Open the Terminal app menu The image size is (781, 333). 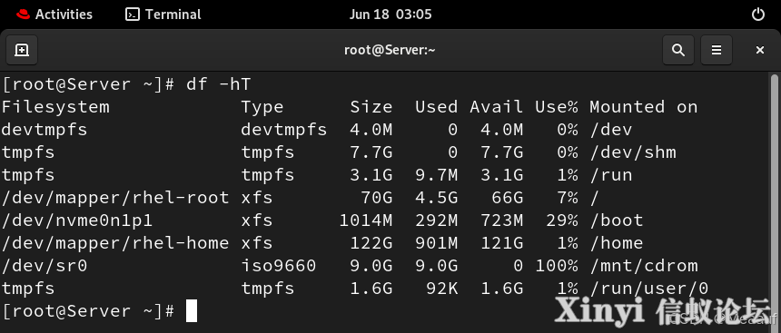click(163, 15)
